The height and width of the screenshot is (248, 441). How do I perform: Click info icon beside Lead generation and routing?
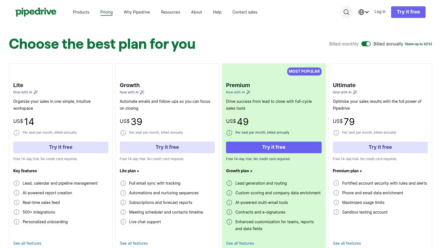point(229,183)
